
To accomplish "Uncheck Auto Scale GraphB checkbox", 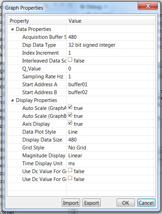I will 70,115.
